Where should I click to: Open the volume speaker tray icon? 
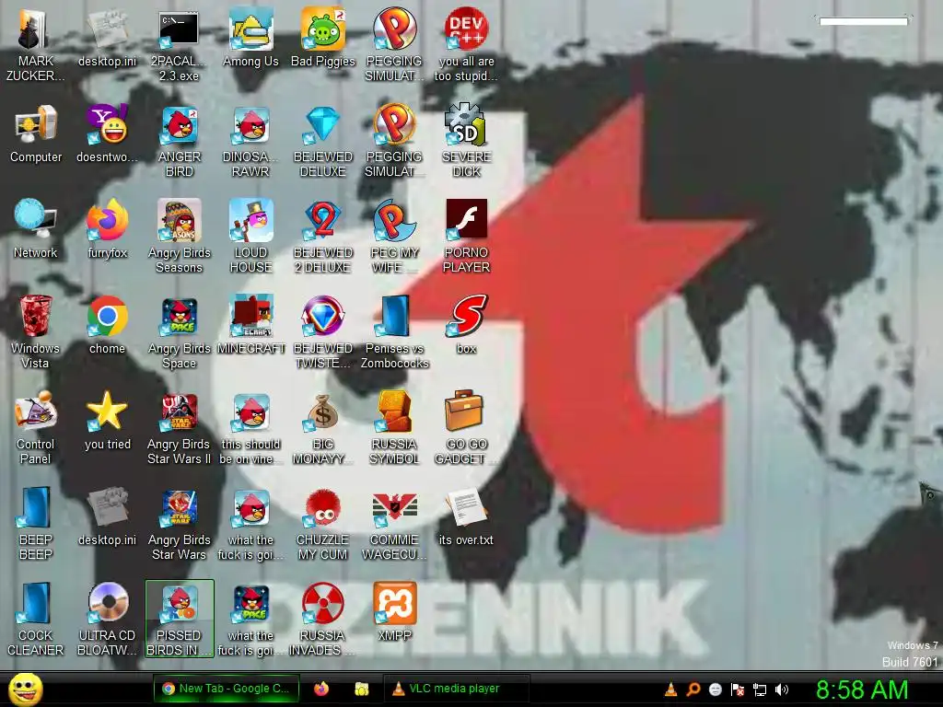pos(781,690)
